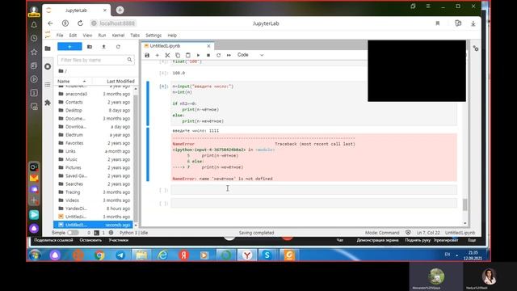Viewport: 517px width, 291px height.
Task: Close the Untitled1.ipynb notebook tab
Action: point(208,46)
